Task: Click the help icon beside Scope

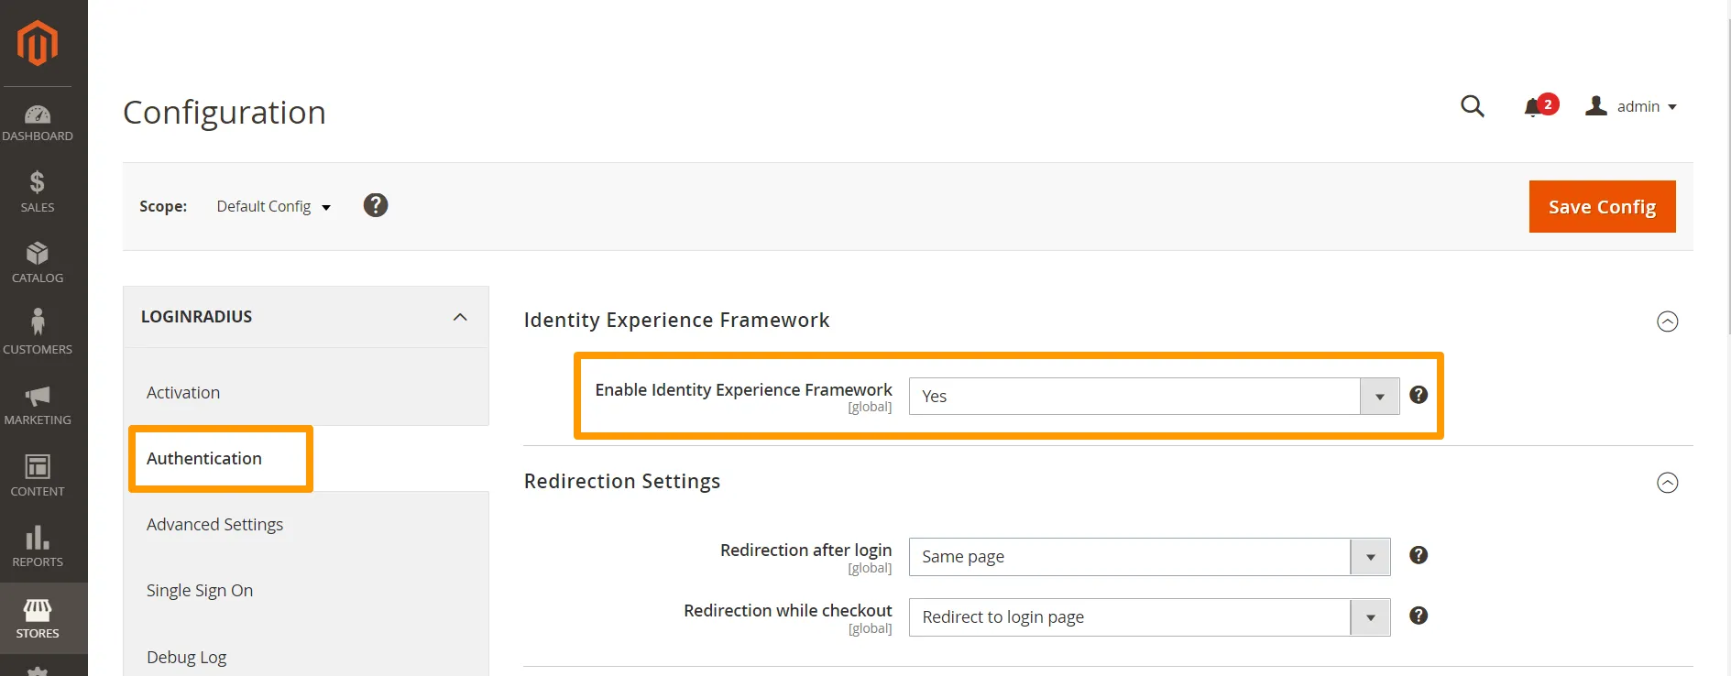Action: [x=376, y=205]
